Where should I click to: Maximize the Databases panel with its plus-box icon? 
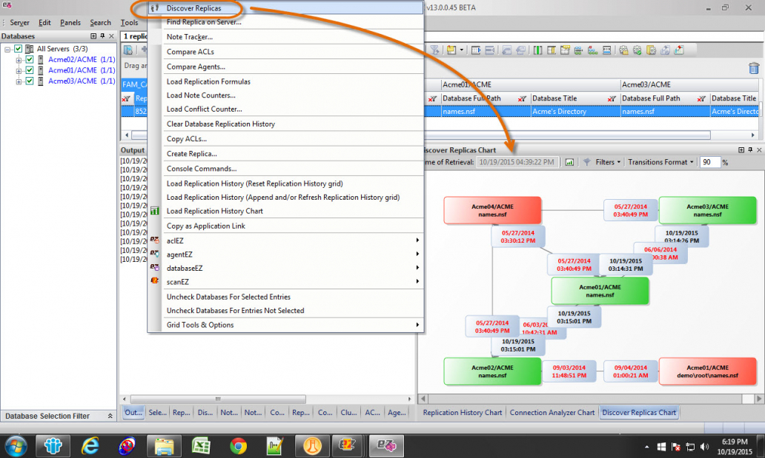click(93, 36)
